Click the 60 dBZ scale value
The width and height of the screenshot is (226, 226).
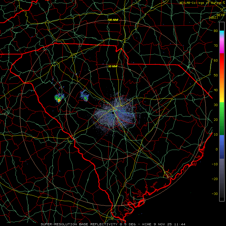(216, 61)
